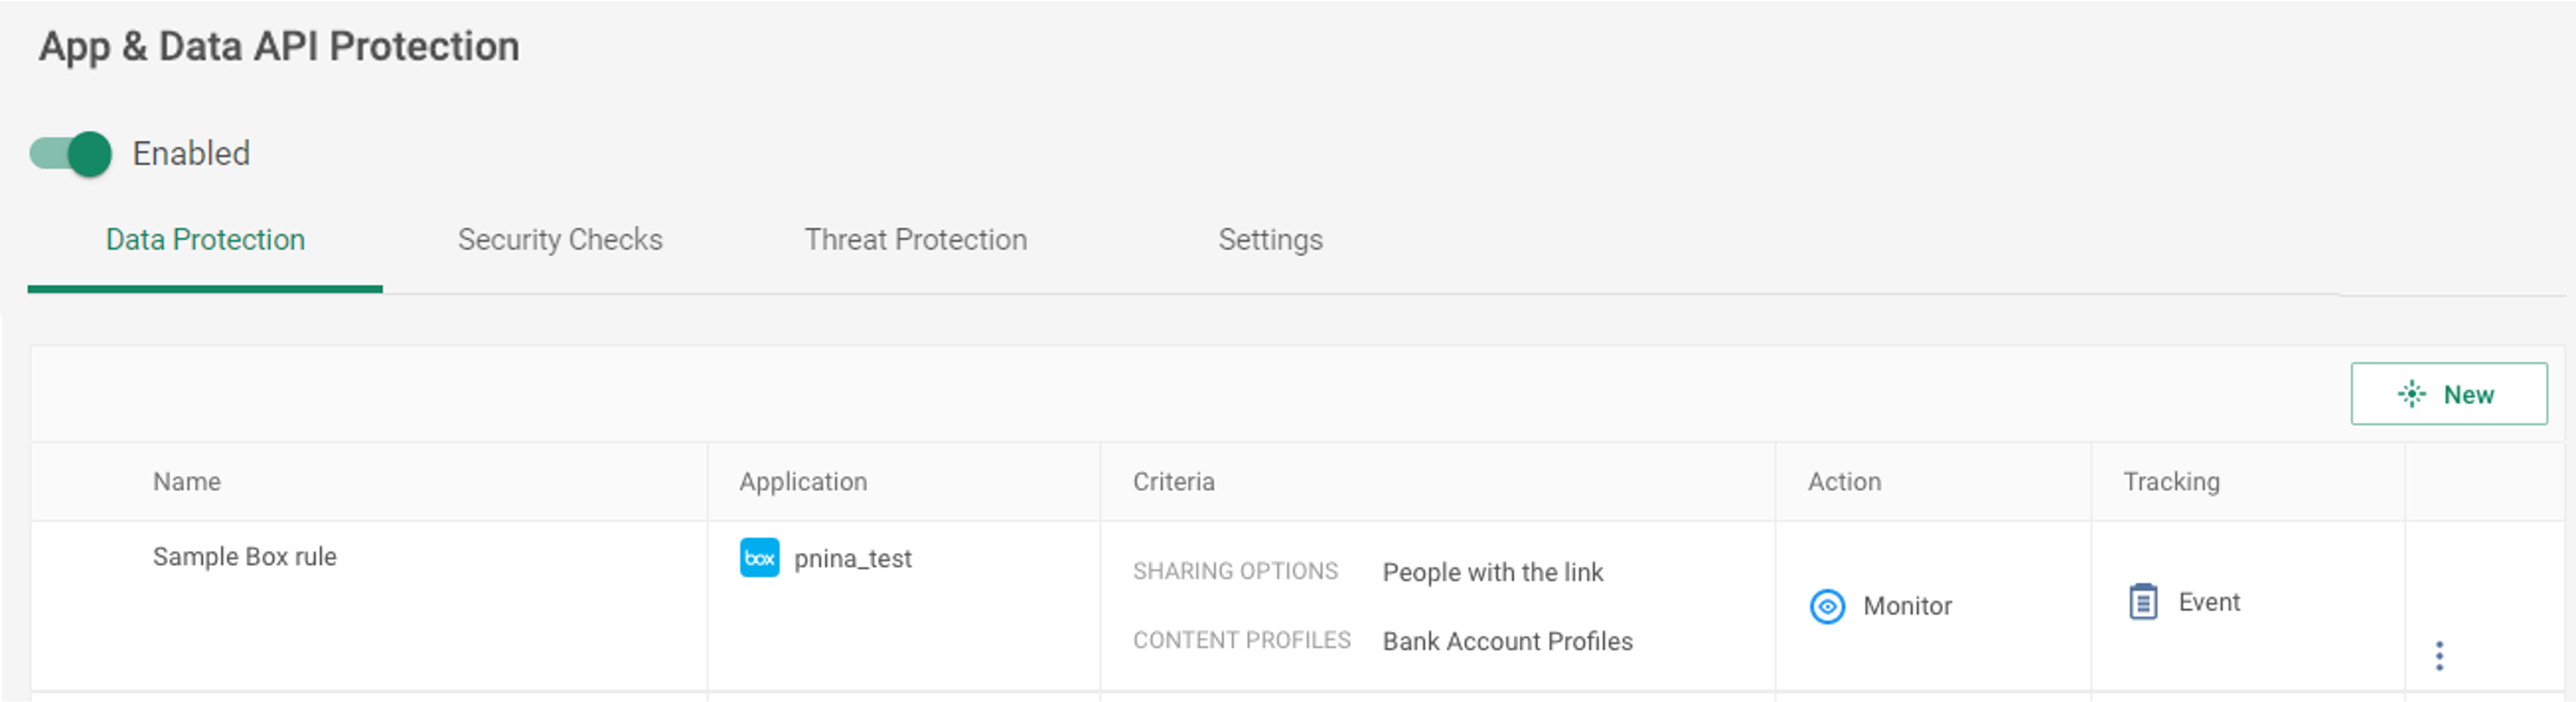Open the three-dot menu for Sample Box rule
2576x702 pixels.
click(2439, 655)
